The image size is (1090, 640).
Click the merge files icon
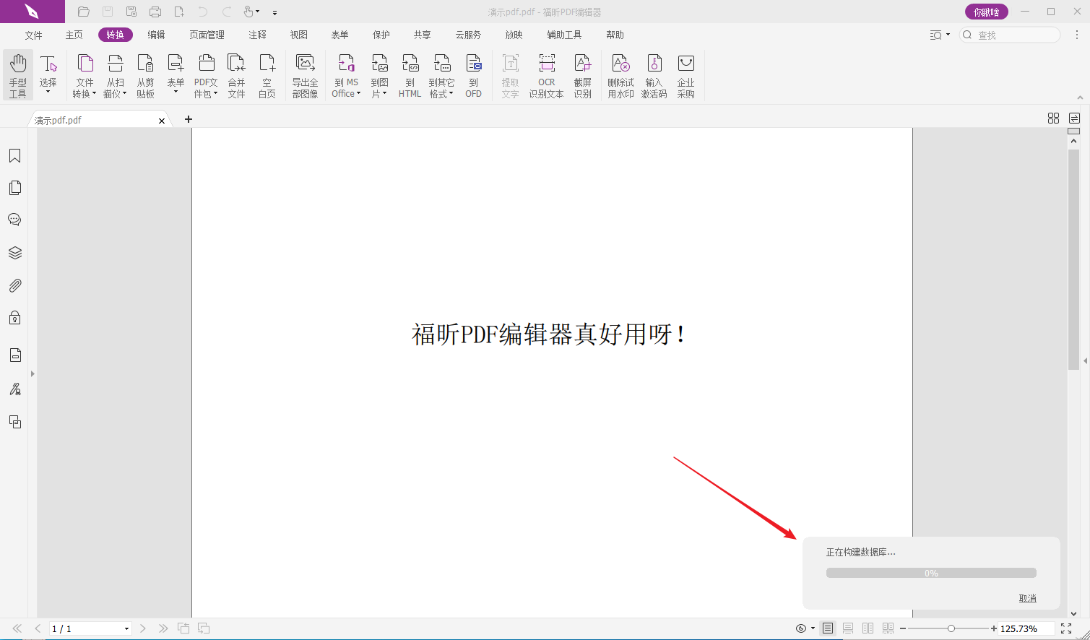coord(236,75)
